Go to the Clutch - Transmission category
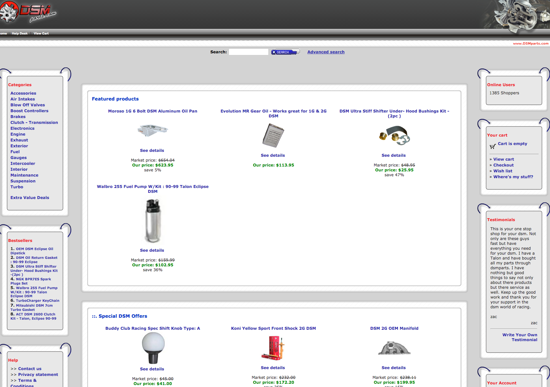This screenshot has width=550, height=387. pos(34,123)
